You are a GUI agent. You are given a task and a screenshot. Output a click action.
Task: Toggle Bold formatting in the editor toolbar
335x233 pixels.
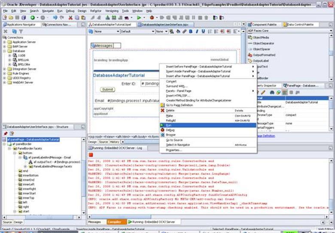(191, 32)
